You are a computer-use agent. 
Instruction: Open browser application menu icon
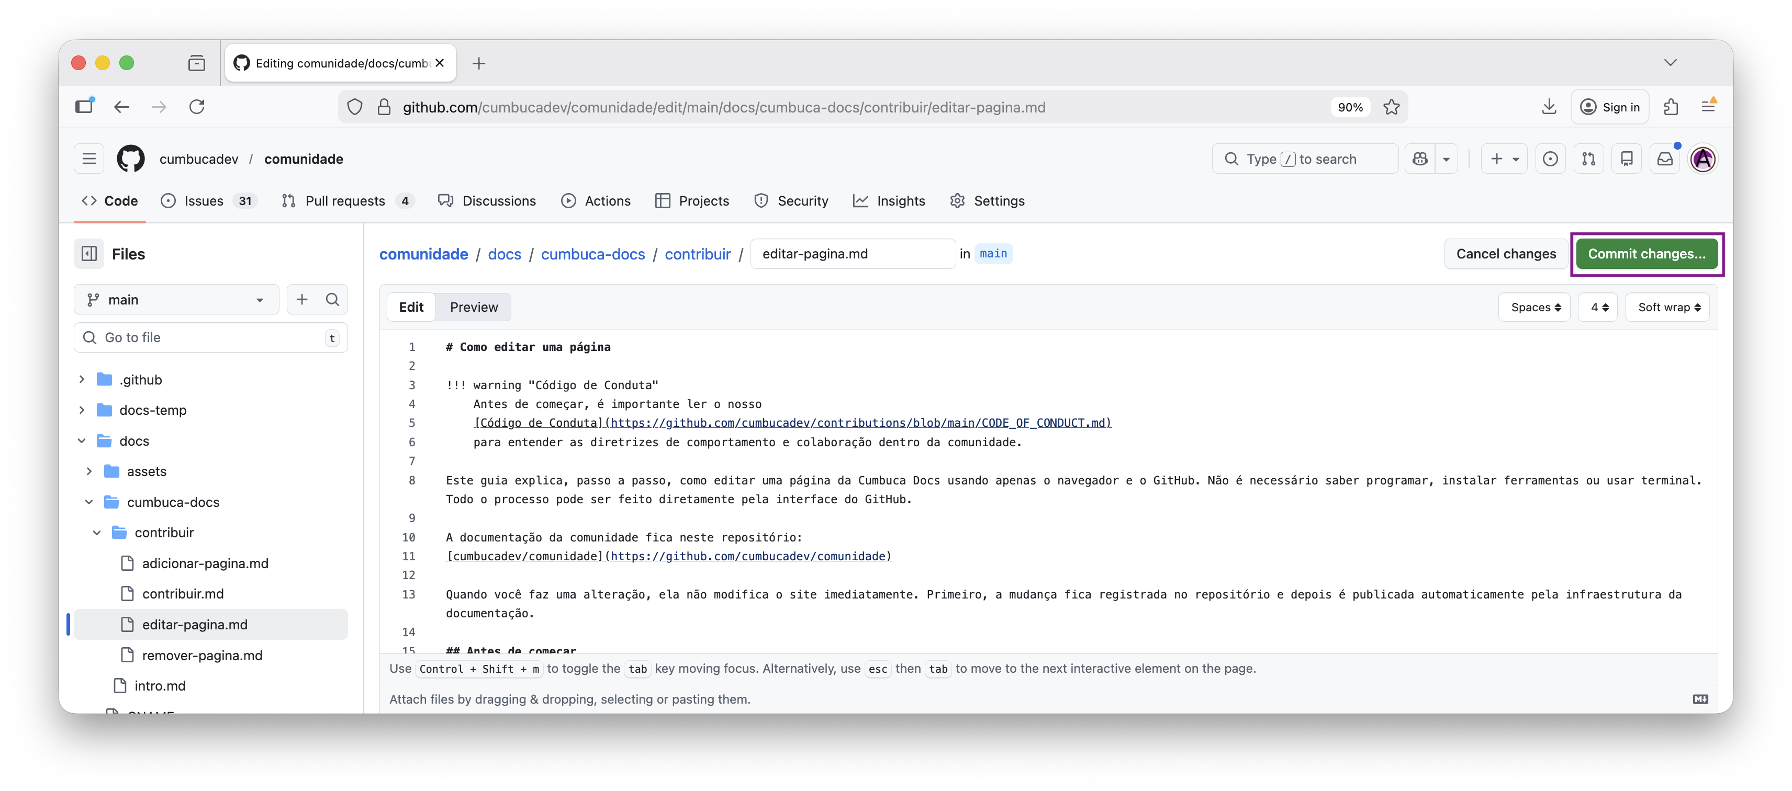click(x=1708, y=106)
